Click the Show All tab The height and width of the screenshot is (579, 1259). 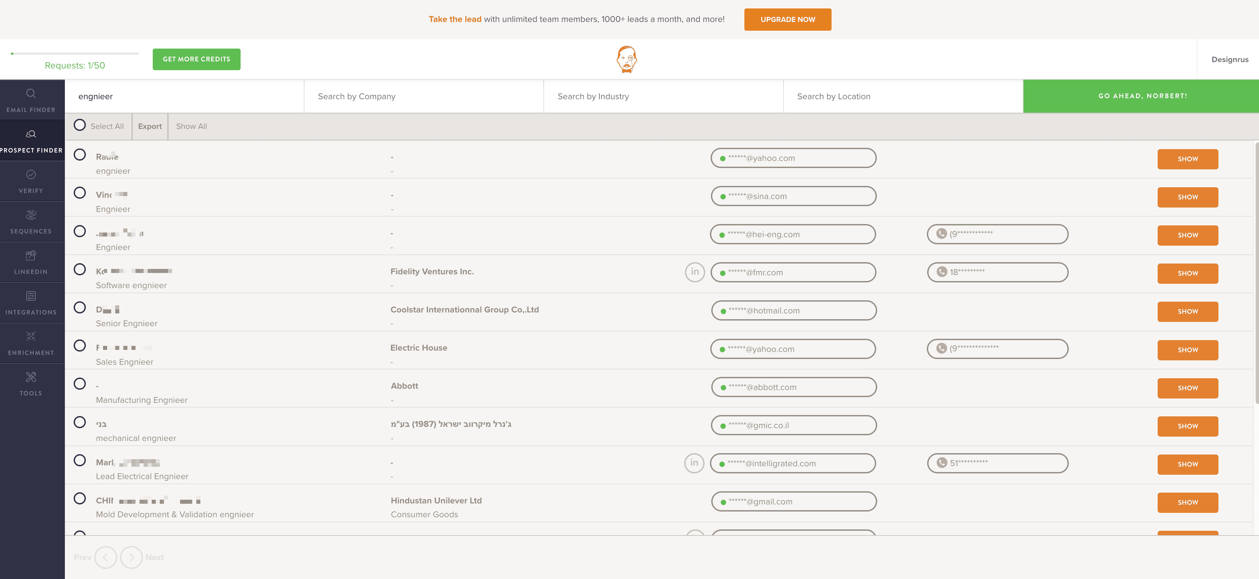pyautogui.click(x=191, y=127)
